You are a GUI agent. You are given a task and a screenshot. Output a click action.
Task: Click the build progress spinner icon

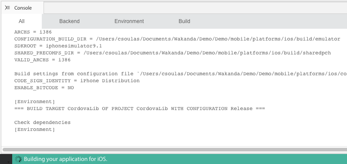[18, 159]
